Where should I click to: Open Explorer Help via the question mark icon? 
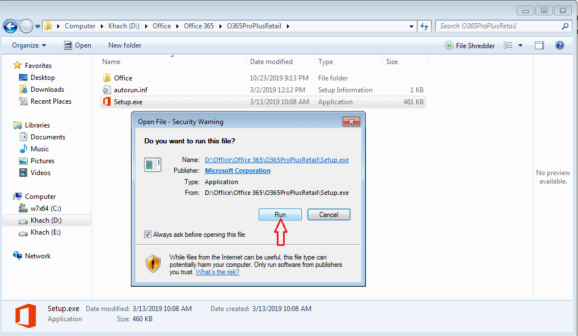[x=561, y=45]
